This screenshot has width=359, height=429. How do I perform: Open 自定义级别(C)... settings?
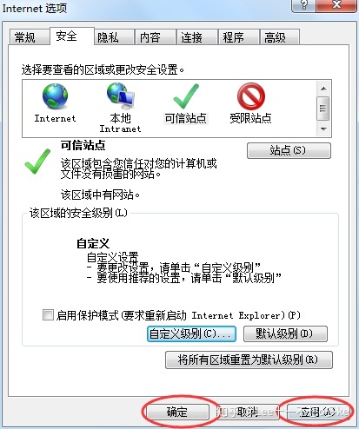click(191, 333)
